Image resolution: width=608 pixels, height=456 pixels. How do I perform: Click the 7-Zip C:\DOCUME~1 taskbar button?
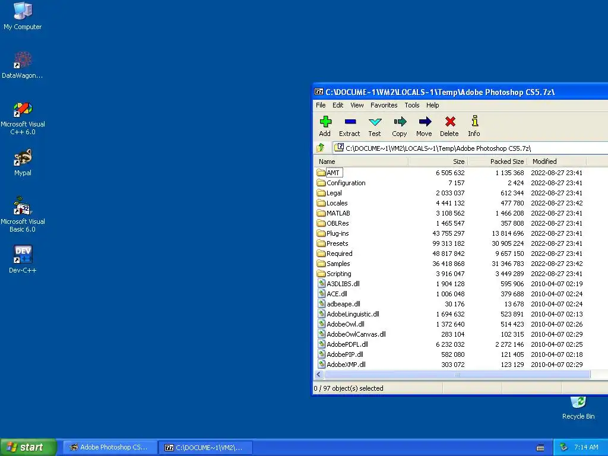point(205,448)
